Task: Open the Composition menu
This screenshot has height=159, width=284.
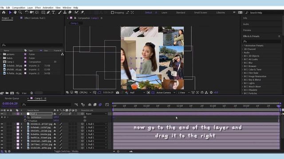Action: pos(19,8)
